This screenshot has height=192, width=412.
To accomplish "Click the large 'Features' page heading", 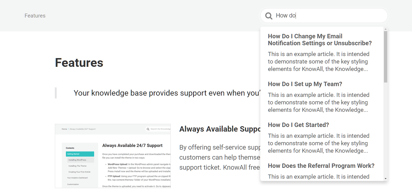I will point(79,63).
